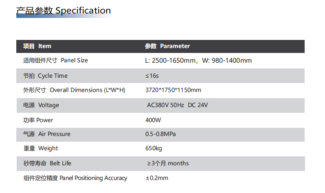
Task: Select the ≥3 months belt life value
Action: [x=168, y=163]
